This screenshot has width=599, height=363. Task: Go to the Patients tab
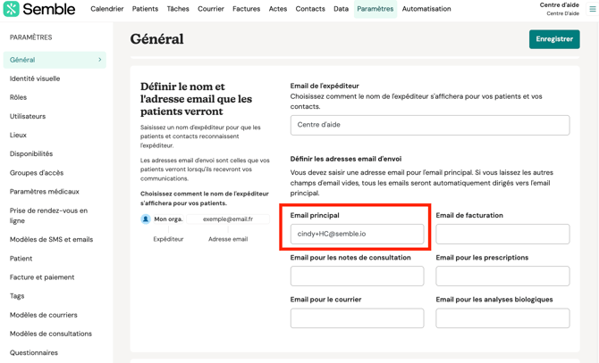(x=145, y=9)
